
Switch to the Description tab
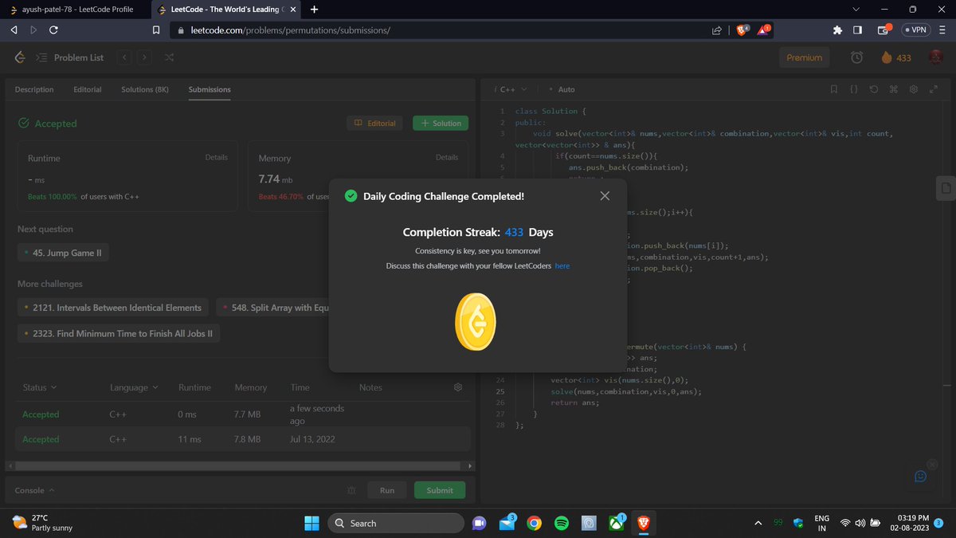(34, 89)
